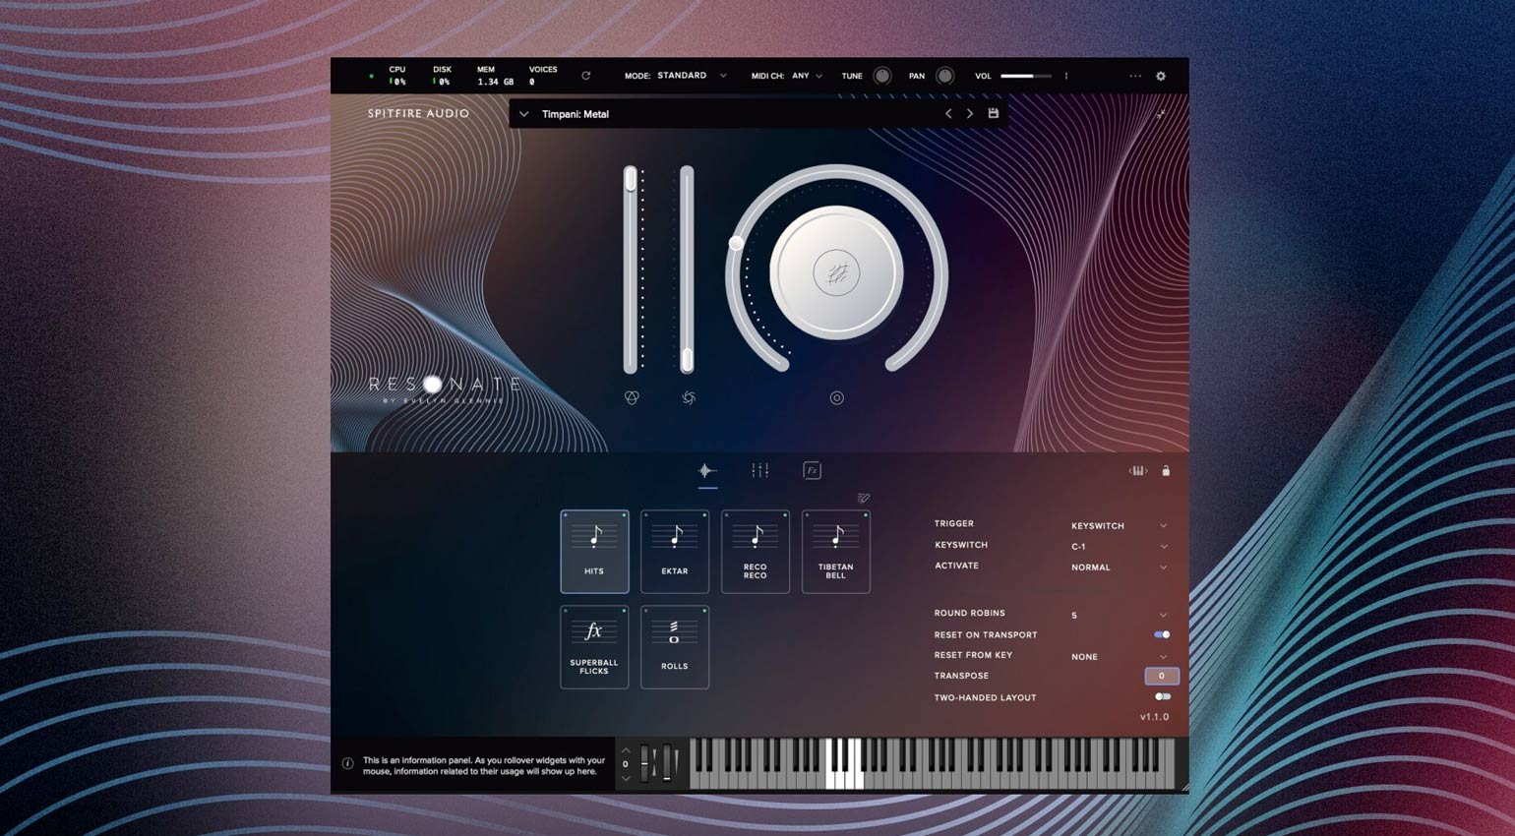
Task: Open the Reset From Key dropdown
Action: pyautogui.click(x=1120, y=657)
